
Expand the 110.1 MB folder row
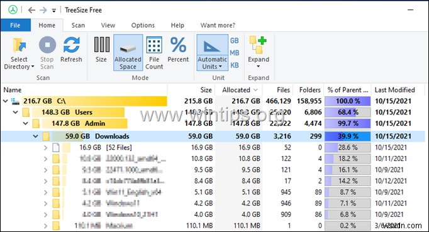click(45, 226)
